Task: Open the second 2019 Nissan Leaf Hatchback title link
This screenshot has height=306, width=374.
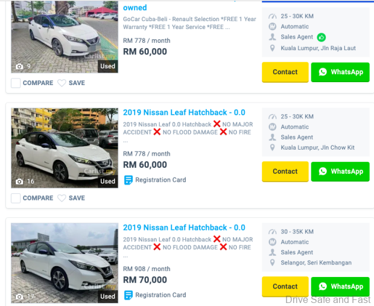Action: coord(184,112)
